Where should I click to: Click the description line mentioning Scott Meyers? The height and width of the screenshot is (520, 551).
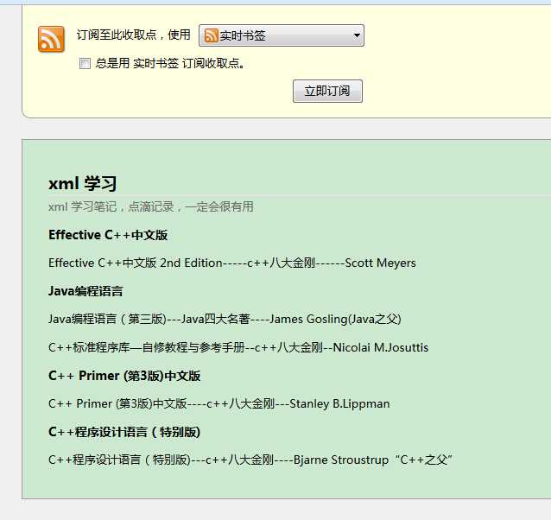point(232,263)
